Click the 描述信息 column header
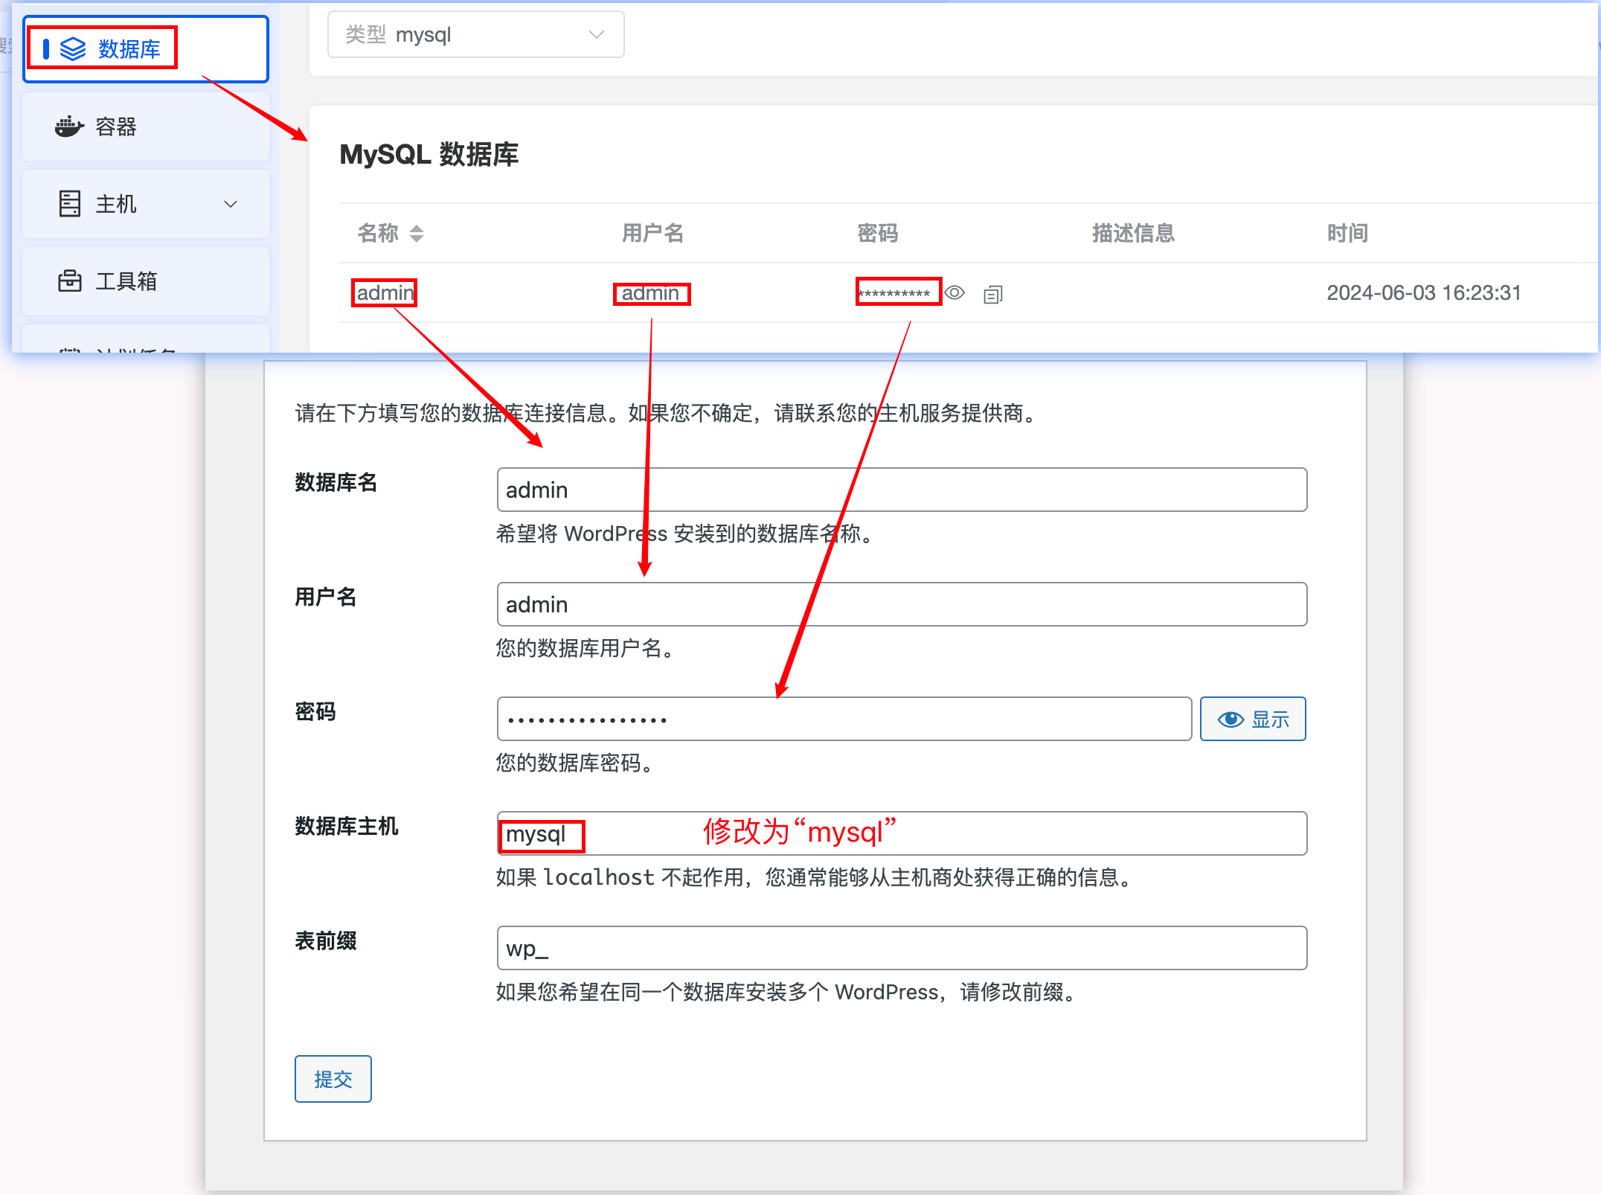This screenshot has width=1601, height=1195. pyautogui.click(x=1133, y=233)
